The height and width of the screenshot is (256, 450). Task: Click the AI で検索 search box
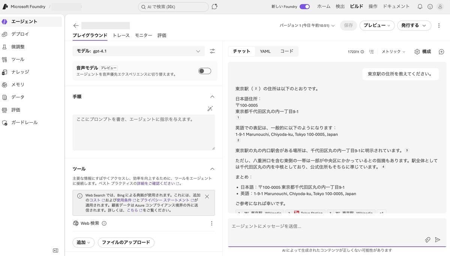pyautogui.click(x=173, y=7)
